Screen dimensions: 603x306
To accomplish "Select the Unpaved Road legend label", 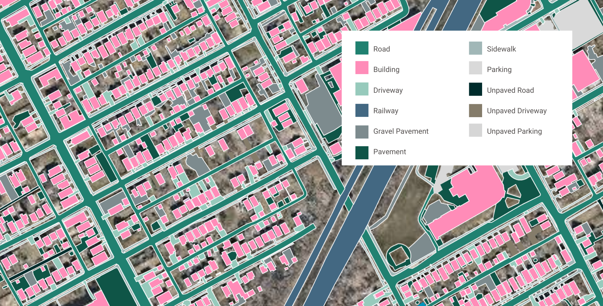I will 510,90.
